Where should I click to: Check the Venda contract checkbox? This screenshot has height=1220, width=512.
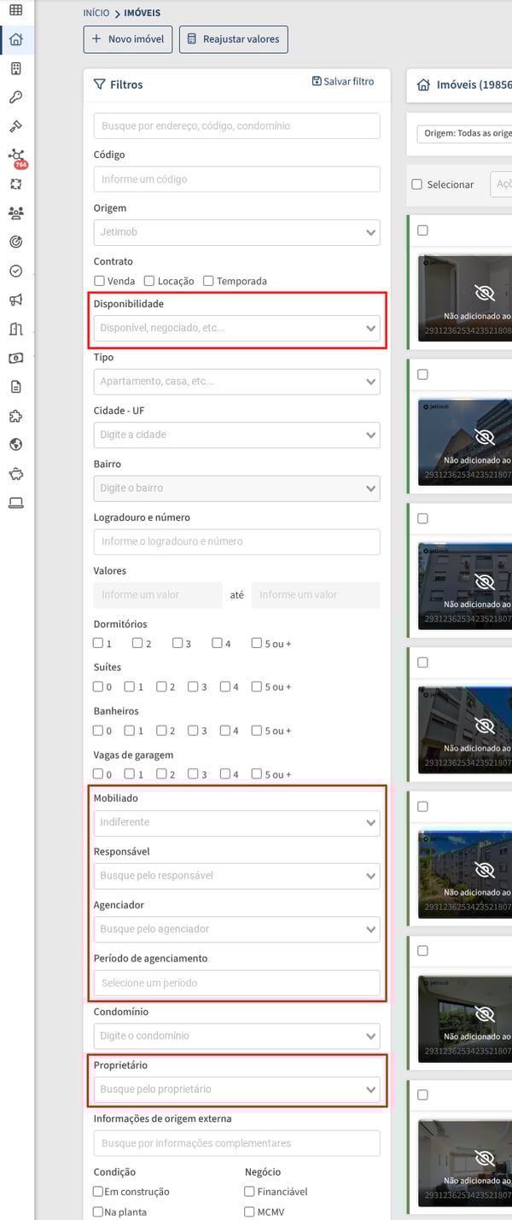coord(99,281)
